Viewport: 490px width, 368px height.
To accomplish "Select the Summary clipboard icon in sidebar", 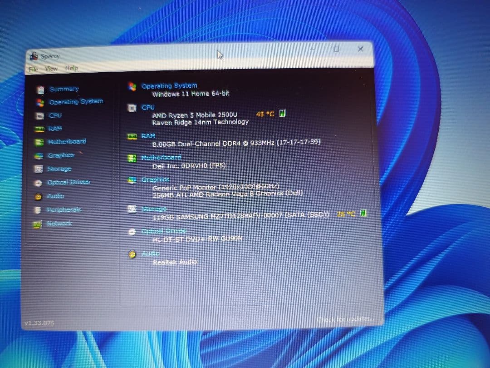I will click(41, 89).
